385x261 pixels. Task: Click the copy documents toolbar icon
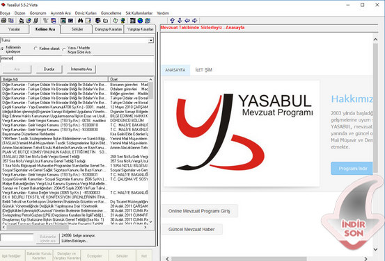11,21
